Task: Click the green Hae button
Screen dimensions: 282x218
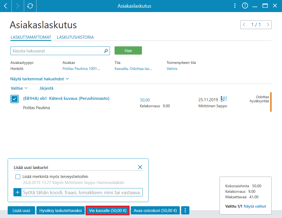Action: point(128,50)
